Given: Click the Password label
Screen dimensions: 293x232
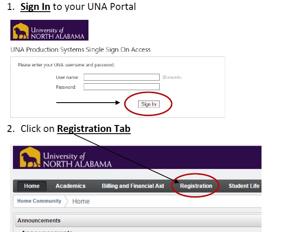Looking at the screenshot, I should pos(66,87).
